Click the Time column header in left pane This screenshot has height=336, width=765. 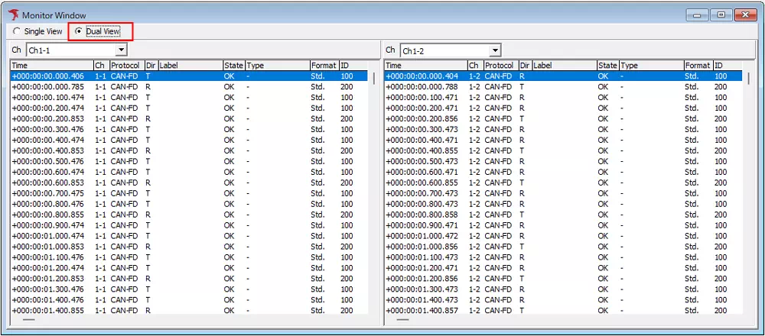50,66
